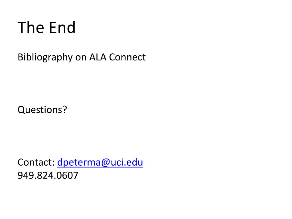The width and height of the screenshot is (292, 219).
Task: Click the "dpeterma" part of the email address
Action: [79, 163]
